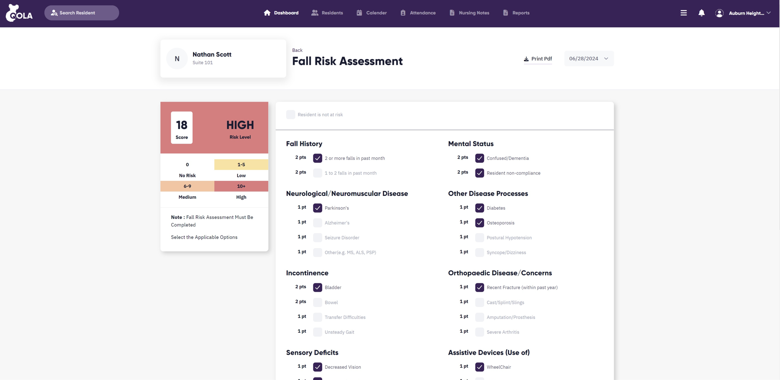Open the hamburger menu icon
780x380 pixels.
683,13
